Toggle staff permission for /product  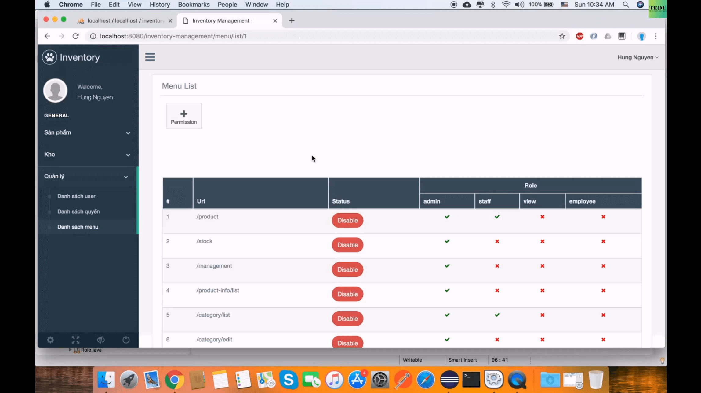(497, 217)
